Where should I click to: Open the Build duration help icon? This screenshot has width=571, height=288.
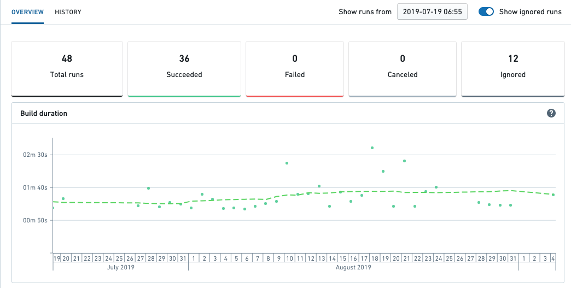[x=551, y=113]
